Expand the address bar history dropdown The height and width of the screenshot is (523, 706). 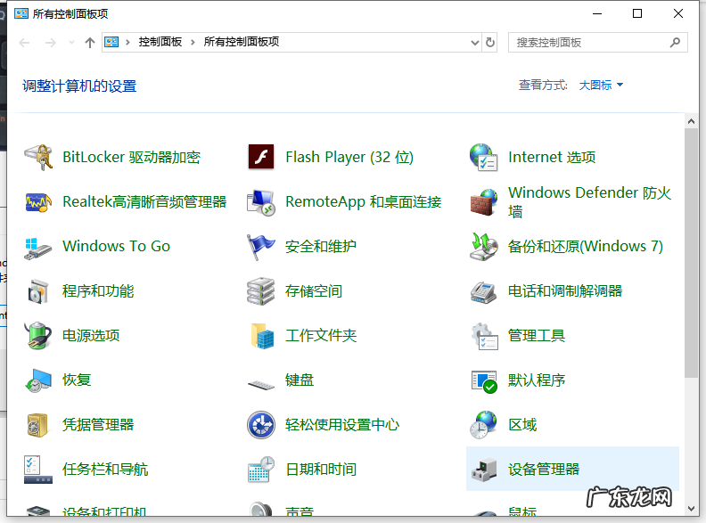click(x=474, y=42)
